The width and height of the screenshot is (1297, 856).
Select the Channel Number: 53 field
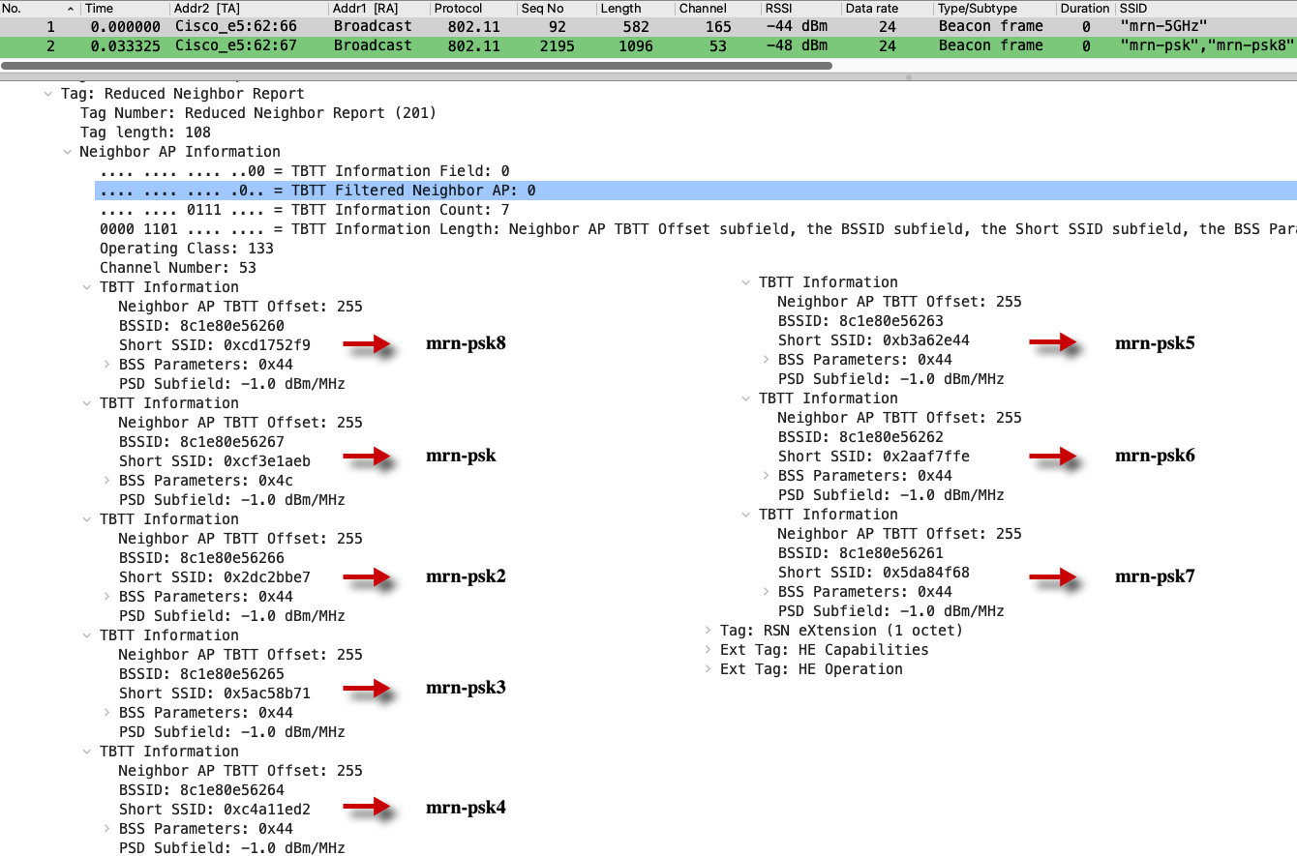(x=178, y=268)
